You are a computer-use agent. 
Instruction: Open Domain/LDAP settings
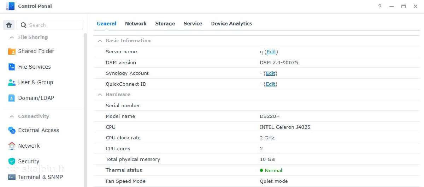36,98
